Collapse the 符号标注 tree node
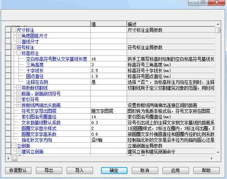The image size is (227, 179). tap(14, 47)
